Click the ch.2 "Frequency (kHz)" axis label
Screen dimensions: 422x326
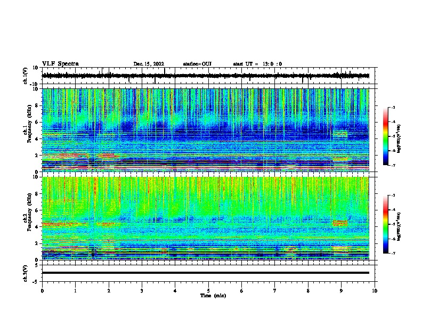[29, 212]
